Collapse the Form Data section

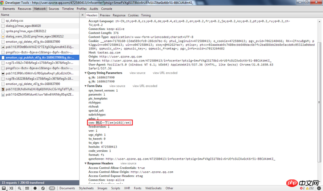[x=86, y=86]
